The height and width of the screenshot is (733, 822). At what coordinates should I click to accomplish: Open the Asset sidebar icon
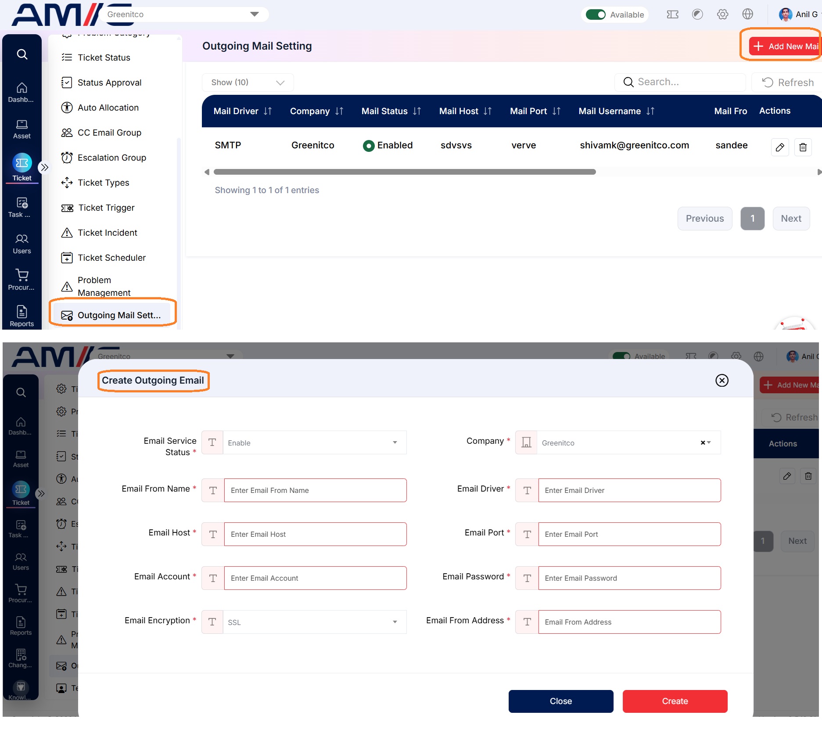tap(22, 129)
